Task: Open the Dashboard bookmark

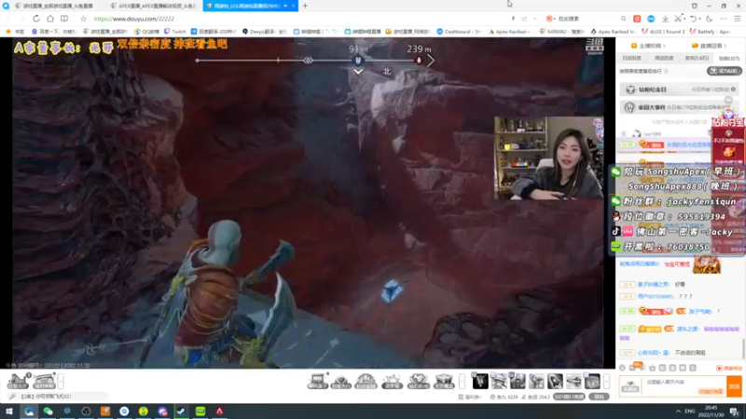Action: [460, 32]
